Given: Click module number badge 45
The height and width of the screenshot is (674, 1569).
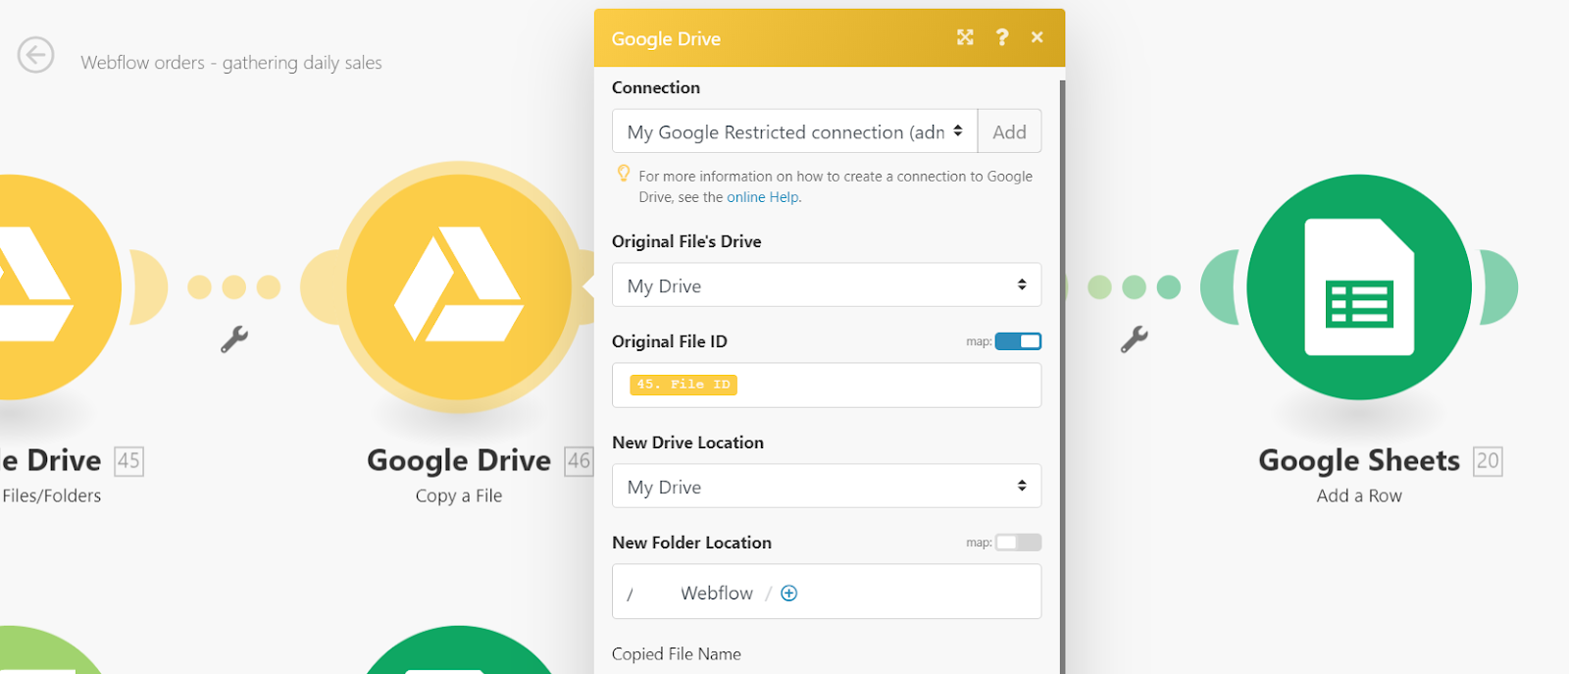Looking at the screenshot, I should click(x=129, y=461).
